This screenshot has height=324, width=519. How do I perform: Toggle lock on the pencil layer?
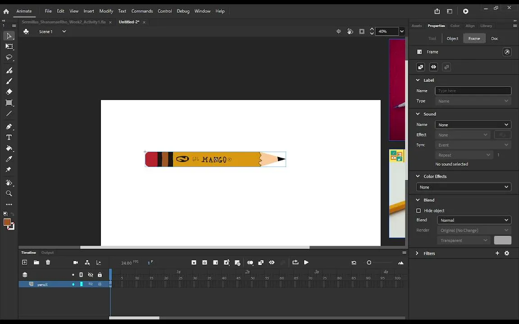100,284
